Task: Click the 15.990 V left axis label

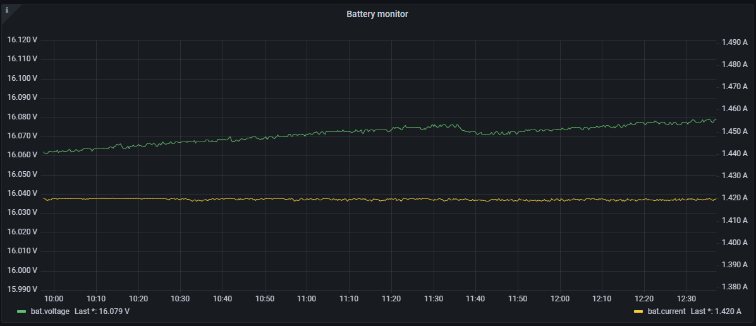Action: (22, 289)
